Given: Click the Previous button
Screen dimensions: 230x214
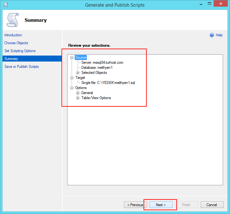Looking at the screenshot, I should point(135,205).
